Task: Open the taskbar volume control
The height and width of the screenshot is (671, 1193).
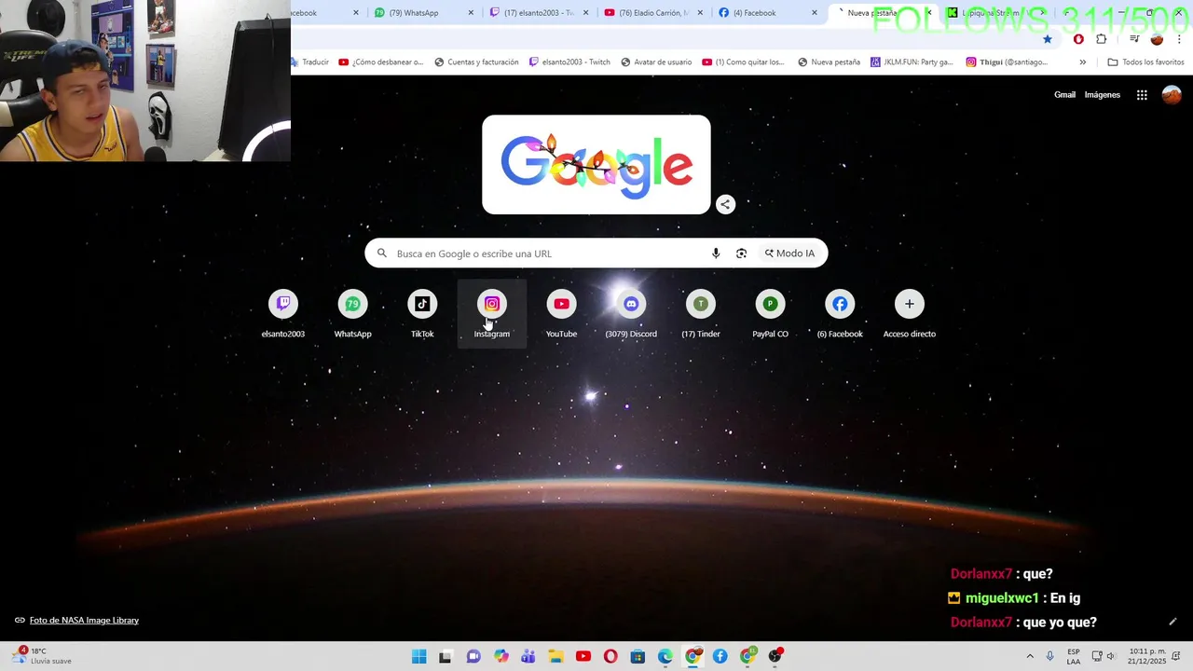Action: pos(1111,656)
